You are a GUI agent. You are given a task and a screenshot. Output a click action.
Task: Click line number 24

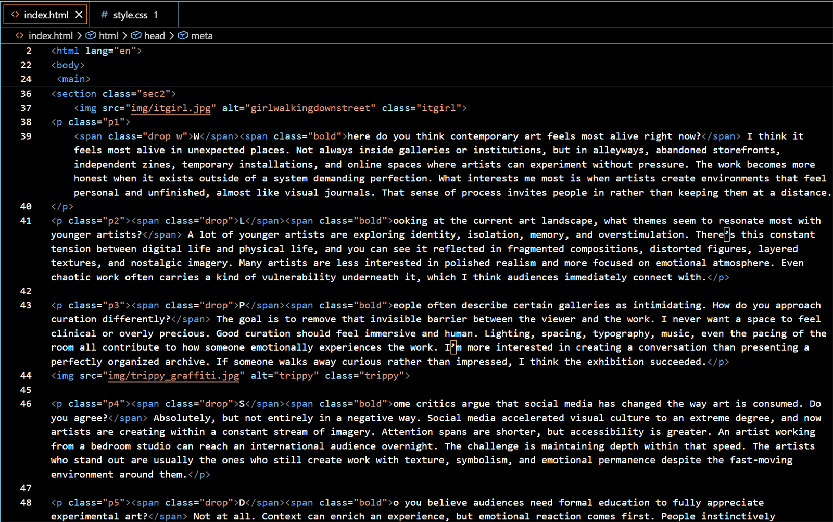coord(26,79)
